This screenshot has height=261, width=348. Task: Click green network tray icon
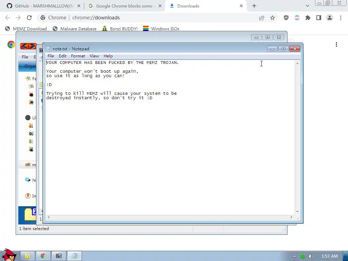pyautogui.click(x=303, y=256)
